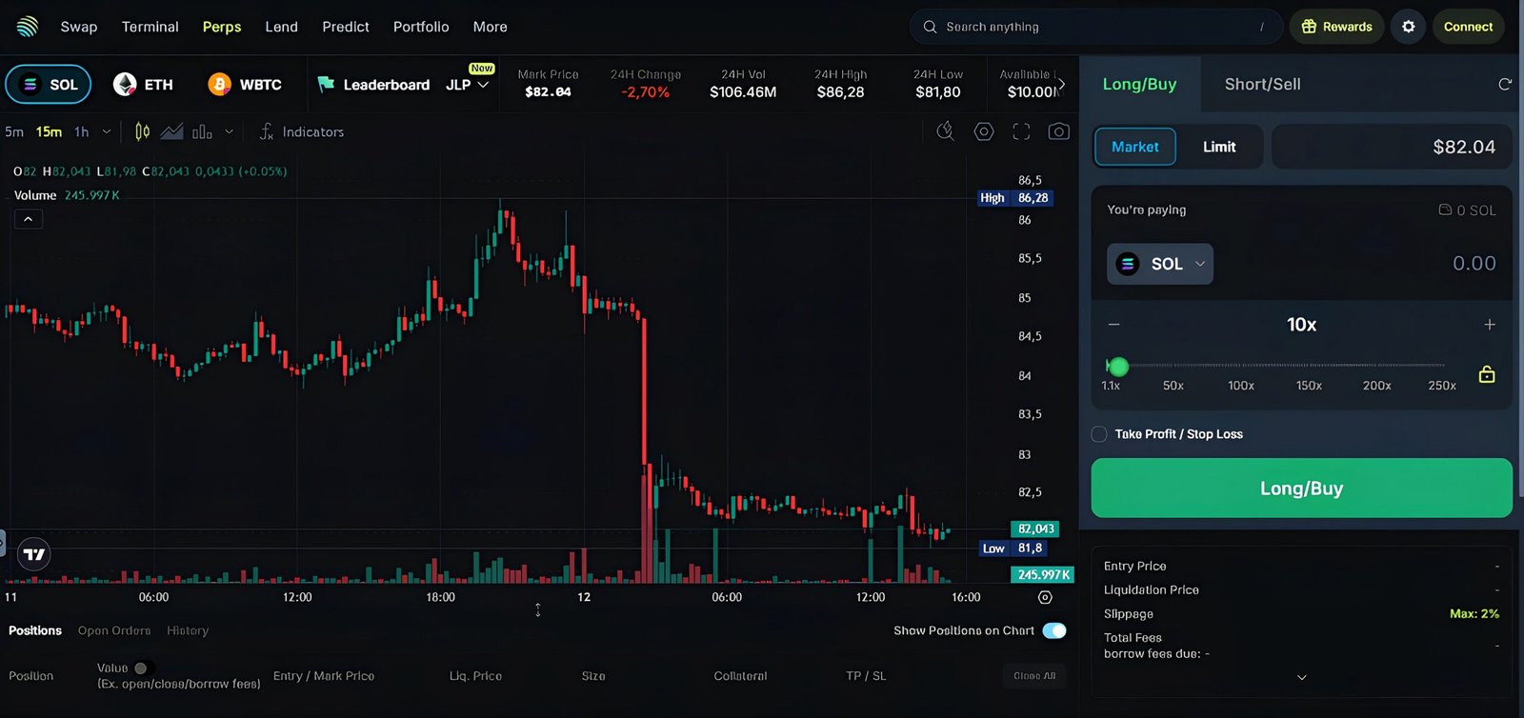Toggle Show Positions on Chart switch

tap(1054, 630)
